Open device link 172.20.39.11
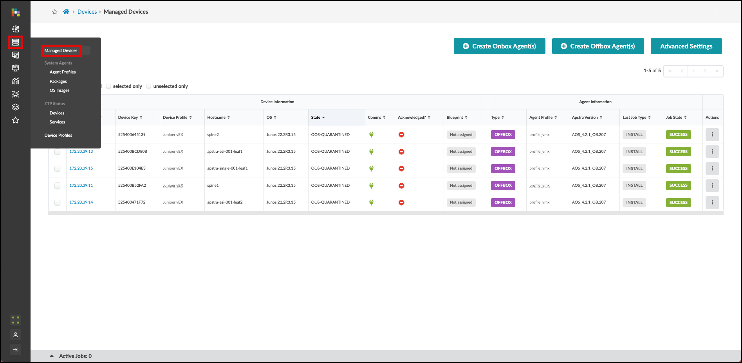Image resolution: width=742 pixels, height=363 pixels. [81, 186]
